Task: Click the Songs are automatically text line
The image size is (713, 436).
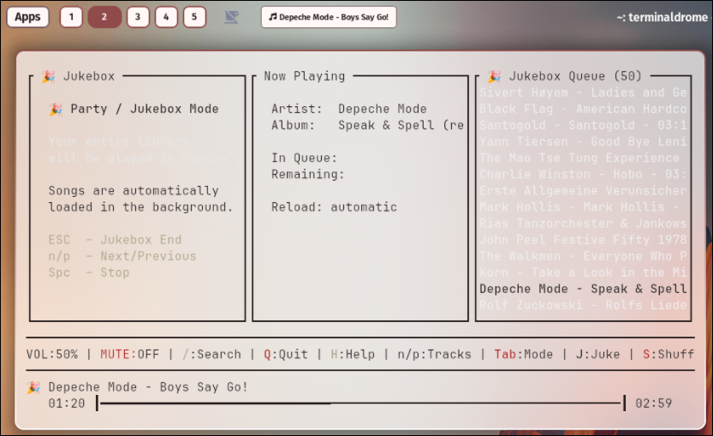Action: (134, 191)
